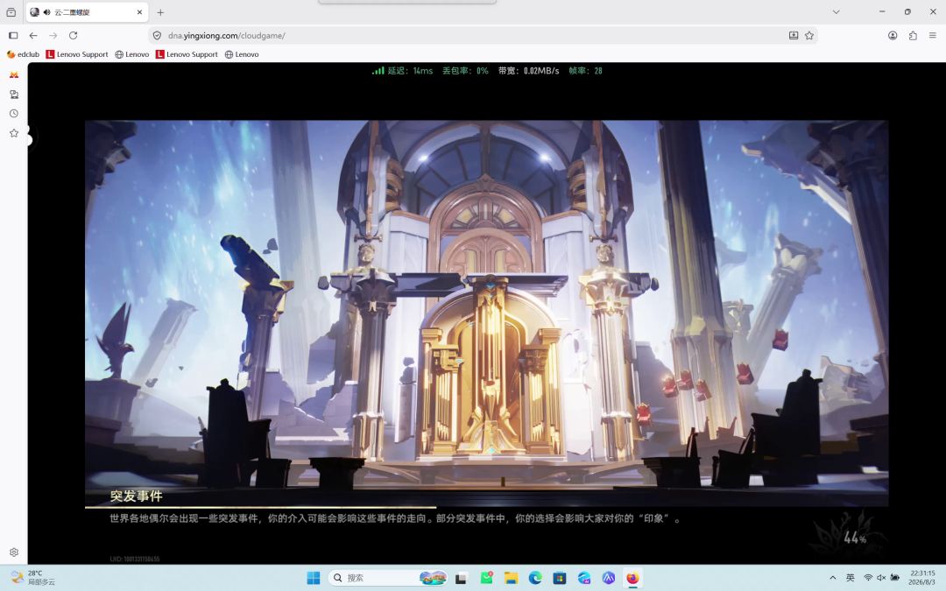Open the first Lenovo Support bookmark
Image resolution: width=946 pixels, height=591 pixels.
(77, 54)
